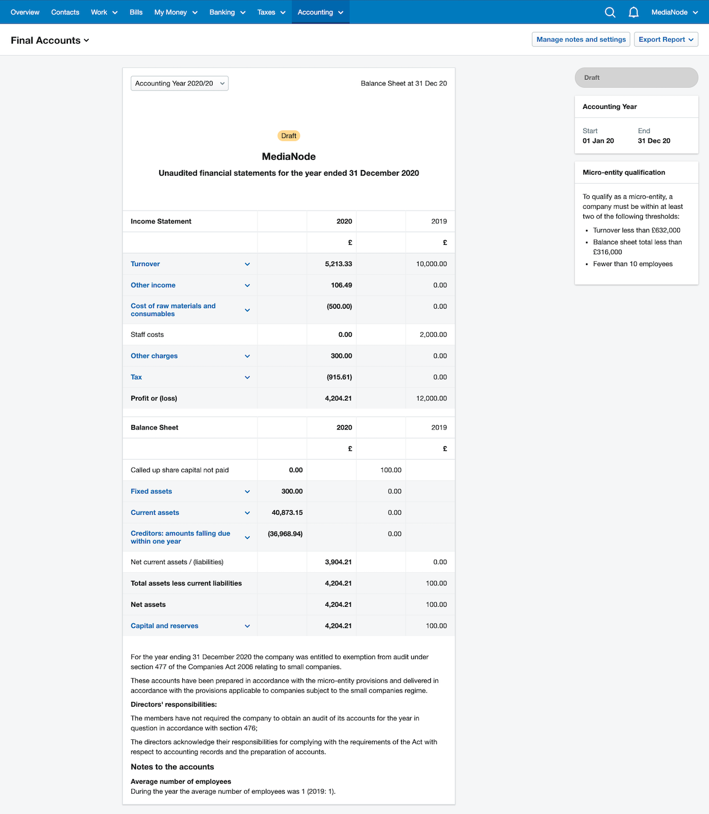Open the search magnifier
Screen dimensions: 709x814
pyautogui.click(x=610, y=12)
